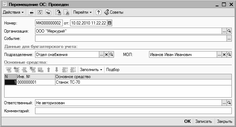Click the Основное средство column header
Screen dimensions: 236x127
(x=143, y=77)
